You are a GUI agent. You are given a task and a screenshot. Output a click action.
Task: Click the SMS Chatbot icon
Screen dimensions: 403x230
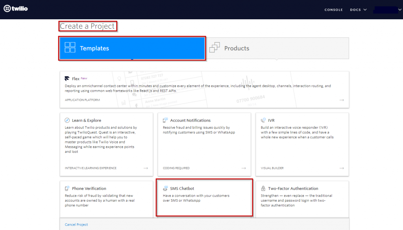tap(165, 188)
